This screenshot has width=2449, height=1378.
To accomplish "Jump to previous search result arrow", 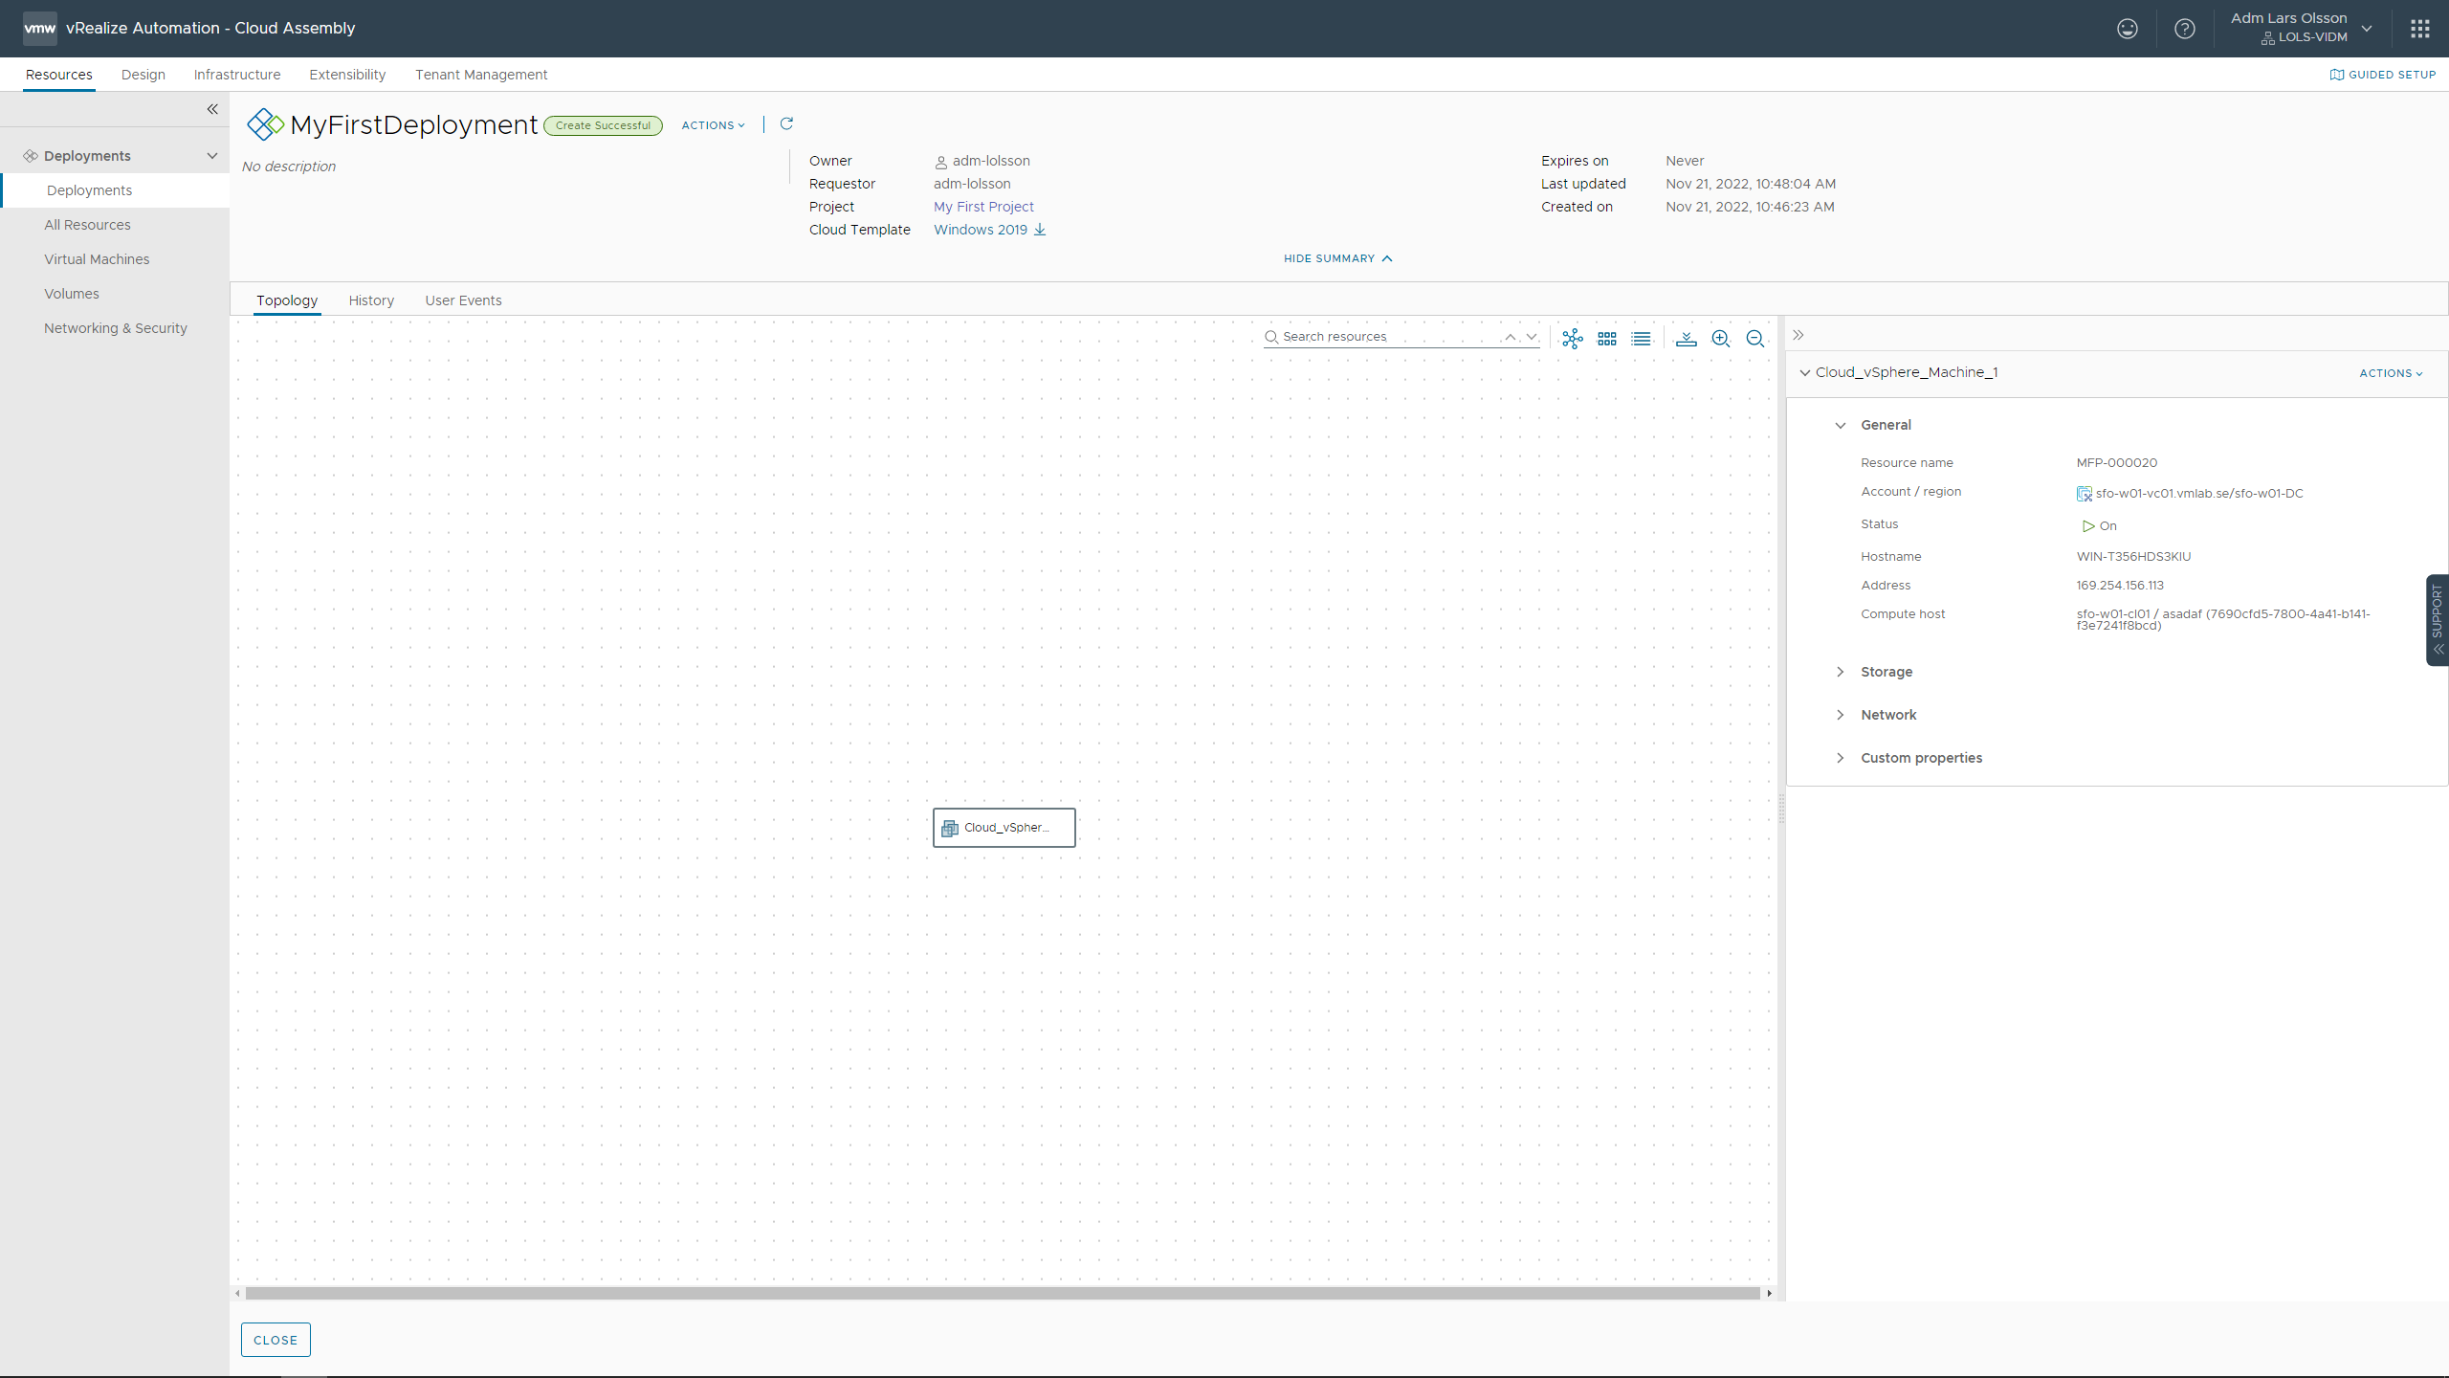I will [1510, 337].
